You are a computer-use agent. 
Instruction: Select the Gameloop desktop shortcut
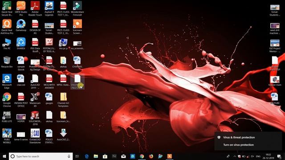click(x=21, y=25)
